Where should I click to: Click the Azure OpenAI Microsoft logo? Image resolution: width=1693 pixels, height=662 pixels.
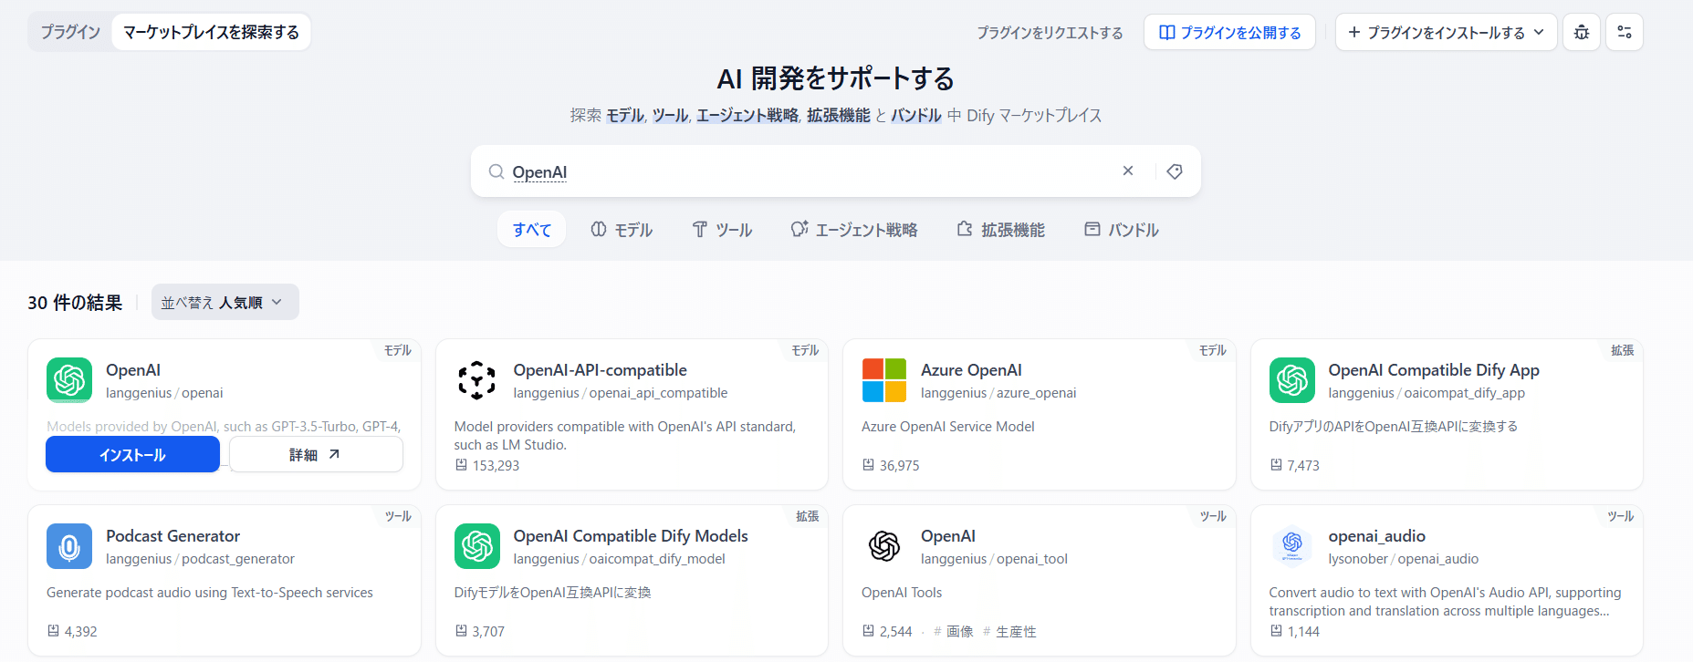coord(884,380)
